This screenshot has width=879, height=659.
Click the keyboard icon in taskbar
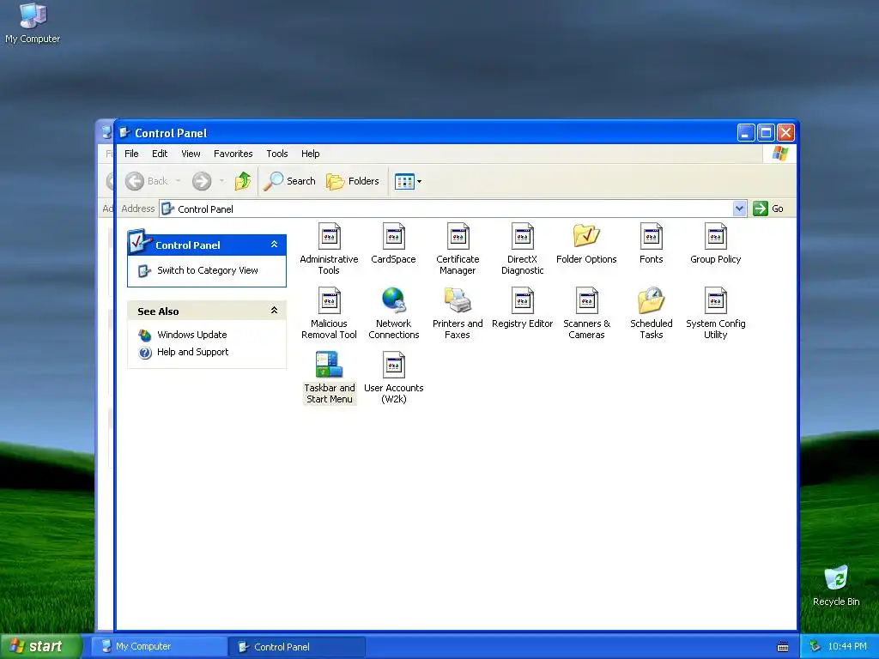pos(783,647)
